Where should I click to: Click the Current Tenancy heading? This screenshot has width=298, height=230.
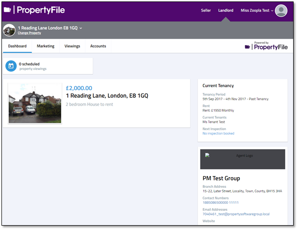(218, 86)
